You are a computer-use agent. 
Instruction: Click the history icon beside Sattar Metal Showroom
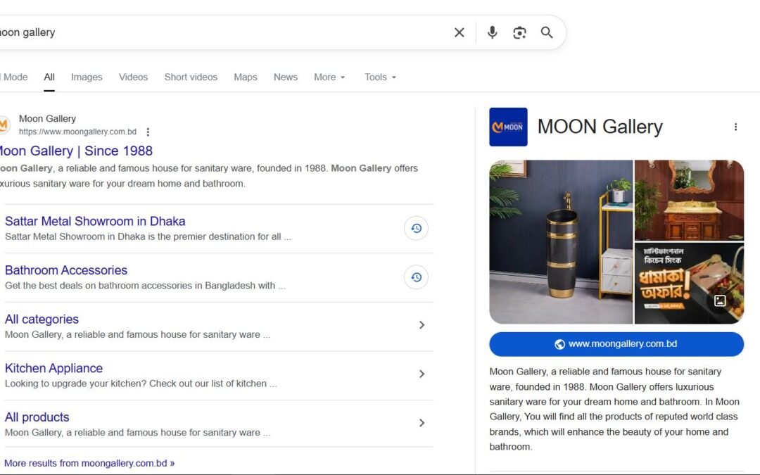click(416, 228)
